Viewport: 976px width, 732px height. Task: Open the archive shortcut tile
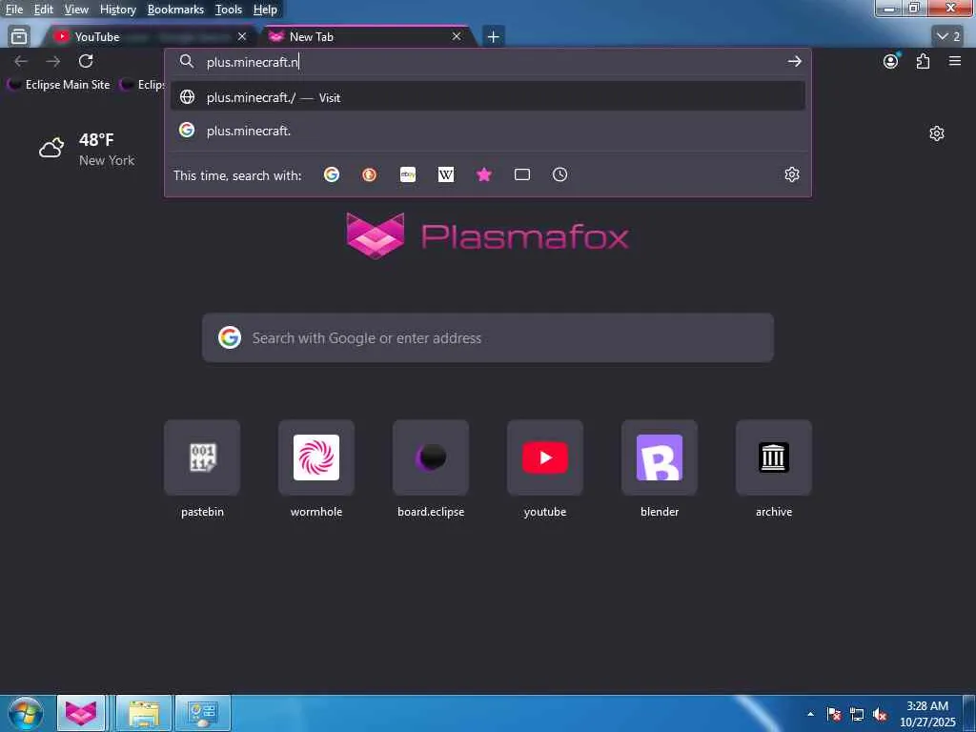pyautogui.click(x=774, y=457)
